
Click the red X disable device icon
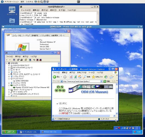pos(38,60)
